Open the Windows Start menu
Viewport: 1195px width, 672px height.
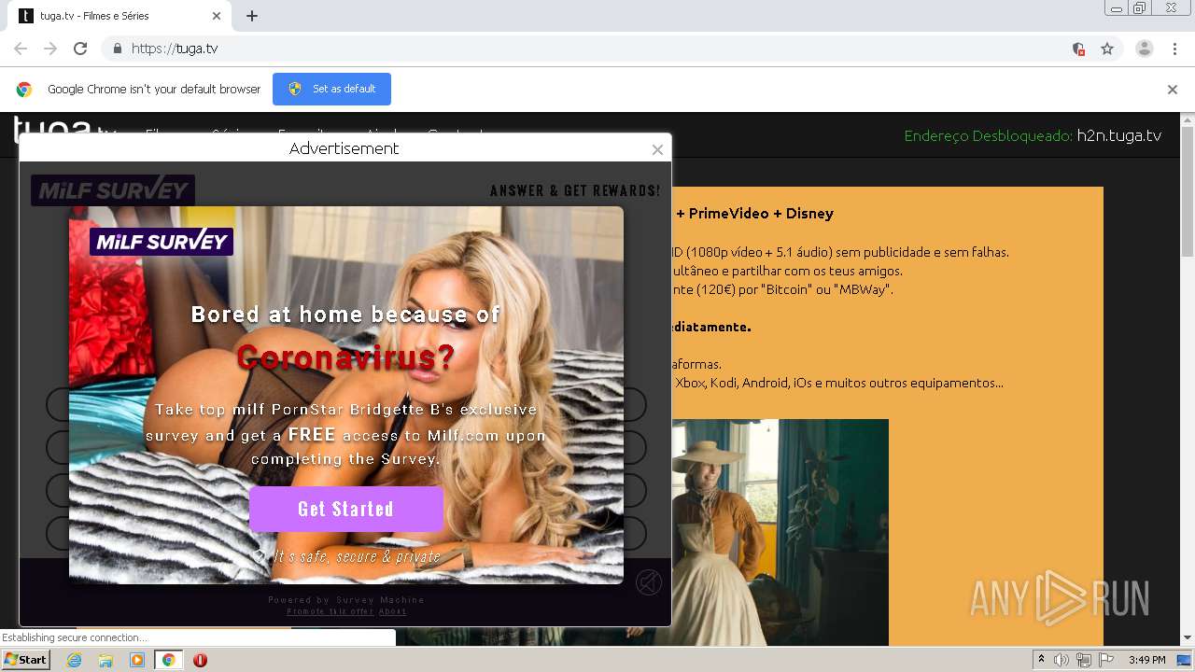26,659
